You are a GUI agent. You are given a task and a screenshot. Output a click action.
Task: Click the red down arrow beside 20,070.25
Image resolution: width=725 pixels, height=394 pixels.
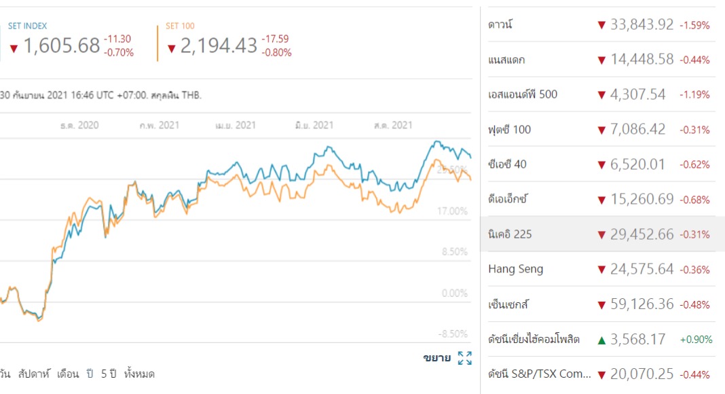click(x=601, y=375)
